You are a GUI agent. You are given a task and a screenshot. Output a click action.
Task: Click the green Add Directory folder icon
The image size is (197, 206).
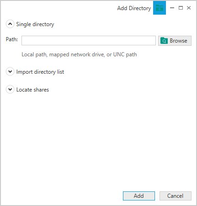coord(160,8)
